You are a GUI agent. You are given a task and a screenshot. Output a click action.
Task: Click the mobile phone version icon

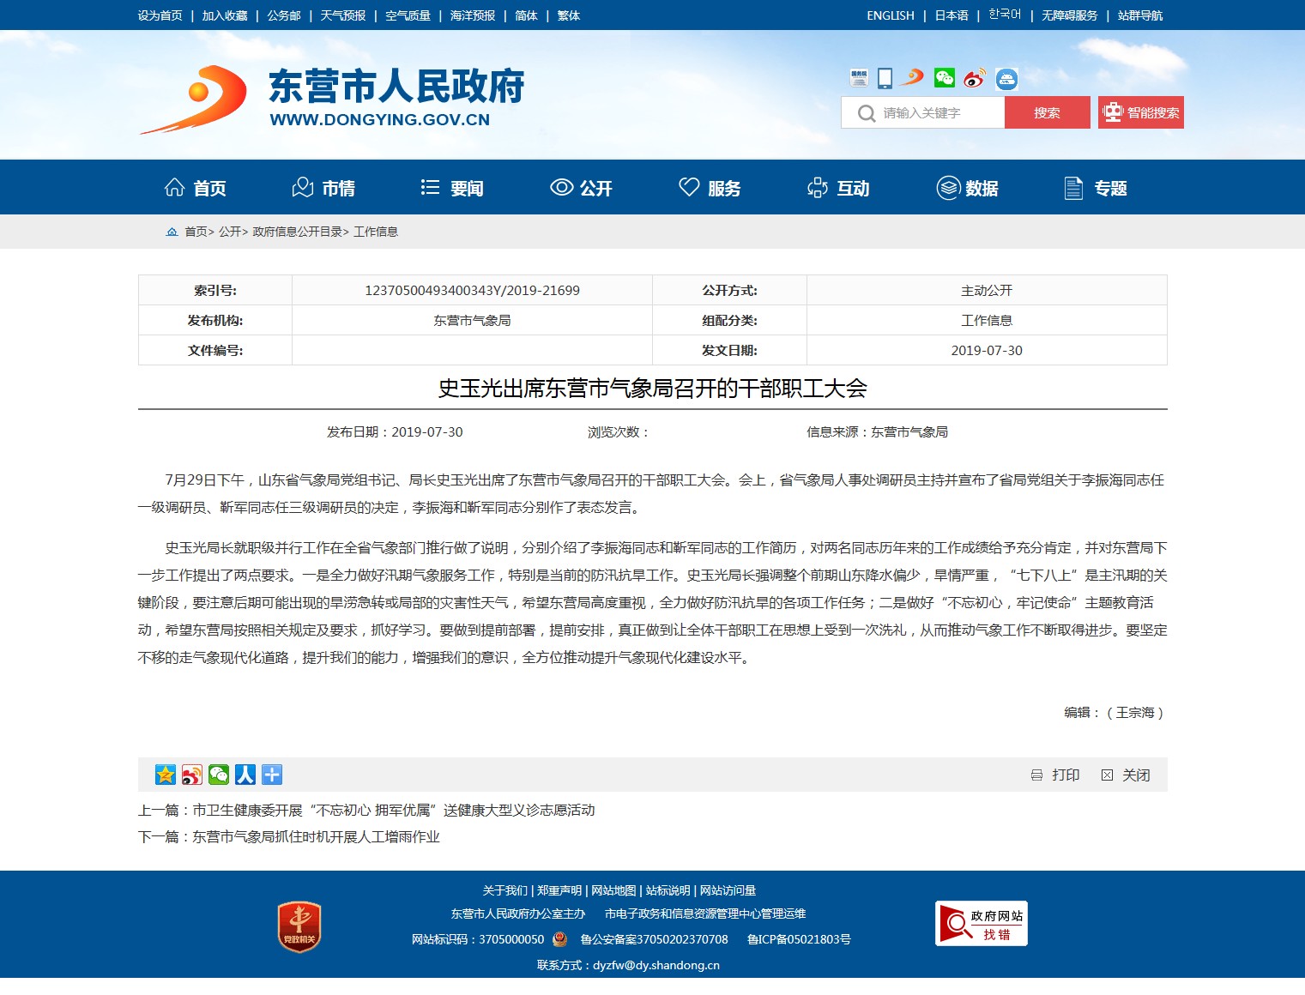coord(885,79)
